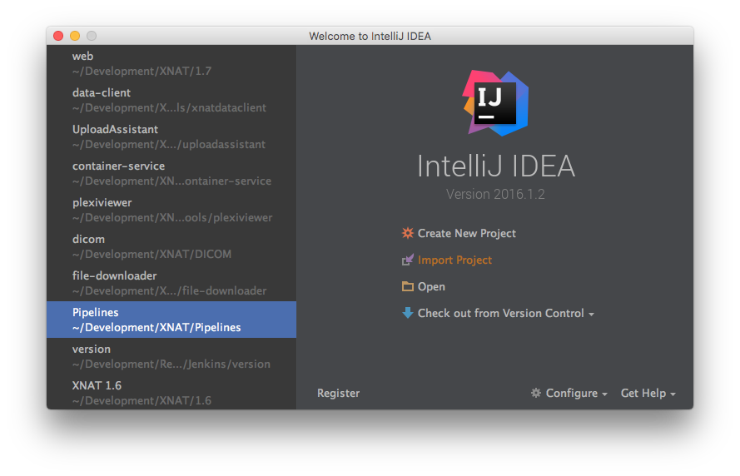Expand the Get Help dropdown

[x=648, y=394]
